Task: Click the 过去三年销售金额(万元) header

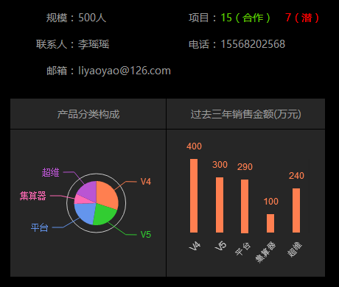Action: [x=245, y=114]
